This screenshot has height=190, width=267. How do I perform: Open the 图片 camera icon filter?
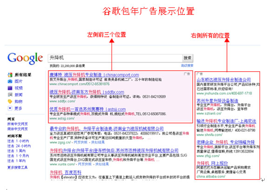tap(10, 81)
